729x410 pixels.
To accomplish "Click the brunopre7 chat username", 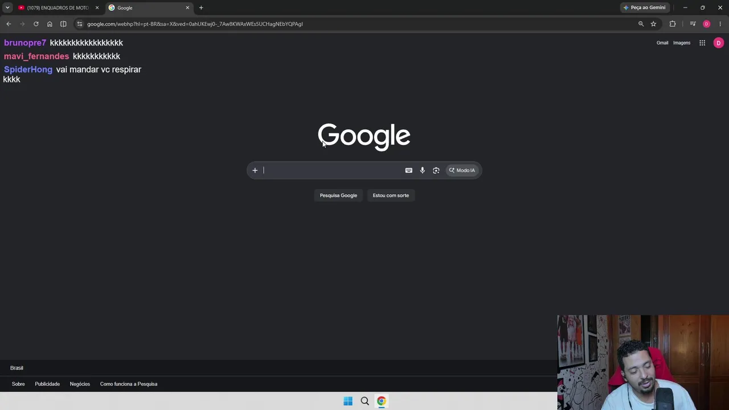I will coord(25,43).
